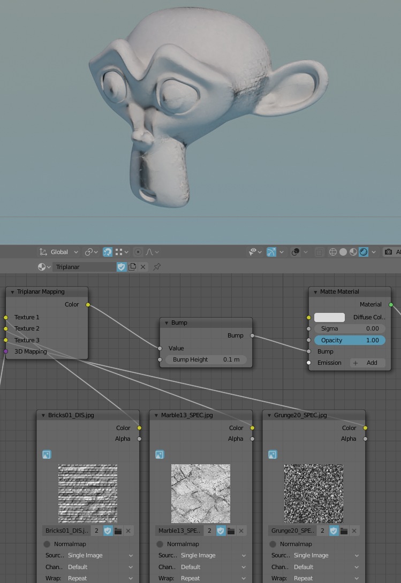Click the Opacity slider in Matte Material
The image size is (401, 583).
[x=349, y=340]
